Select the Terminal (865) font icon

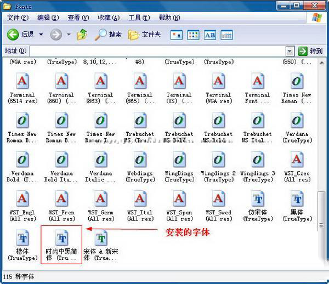(140, 81)
